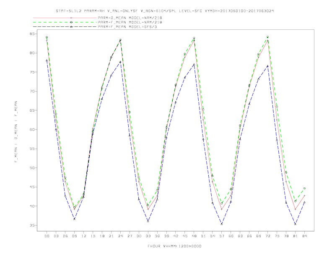Click y-axis tick label 35
Viewport: 332px width, 257px height.
[x=32, y=225]
